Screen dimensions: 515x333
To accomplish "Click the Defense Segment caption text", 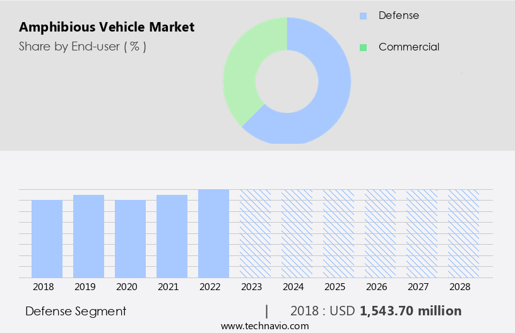I will [76, 312].
